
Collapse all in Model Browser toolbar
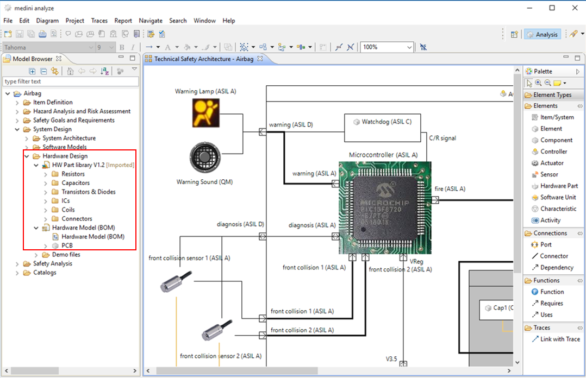point(43,71)
